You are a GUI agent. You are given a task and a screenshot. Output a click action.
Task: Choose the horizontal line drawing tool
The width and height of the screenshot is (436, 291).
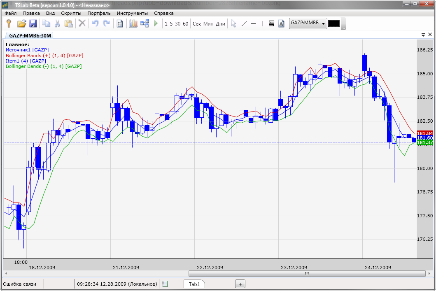coord(253,23)
